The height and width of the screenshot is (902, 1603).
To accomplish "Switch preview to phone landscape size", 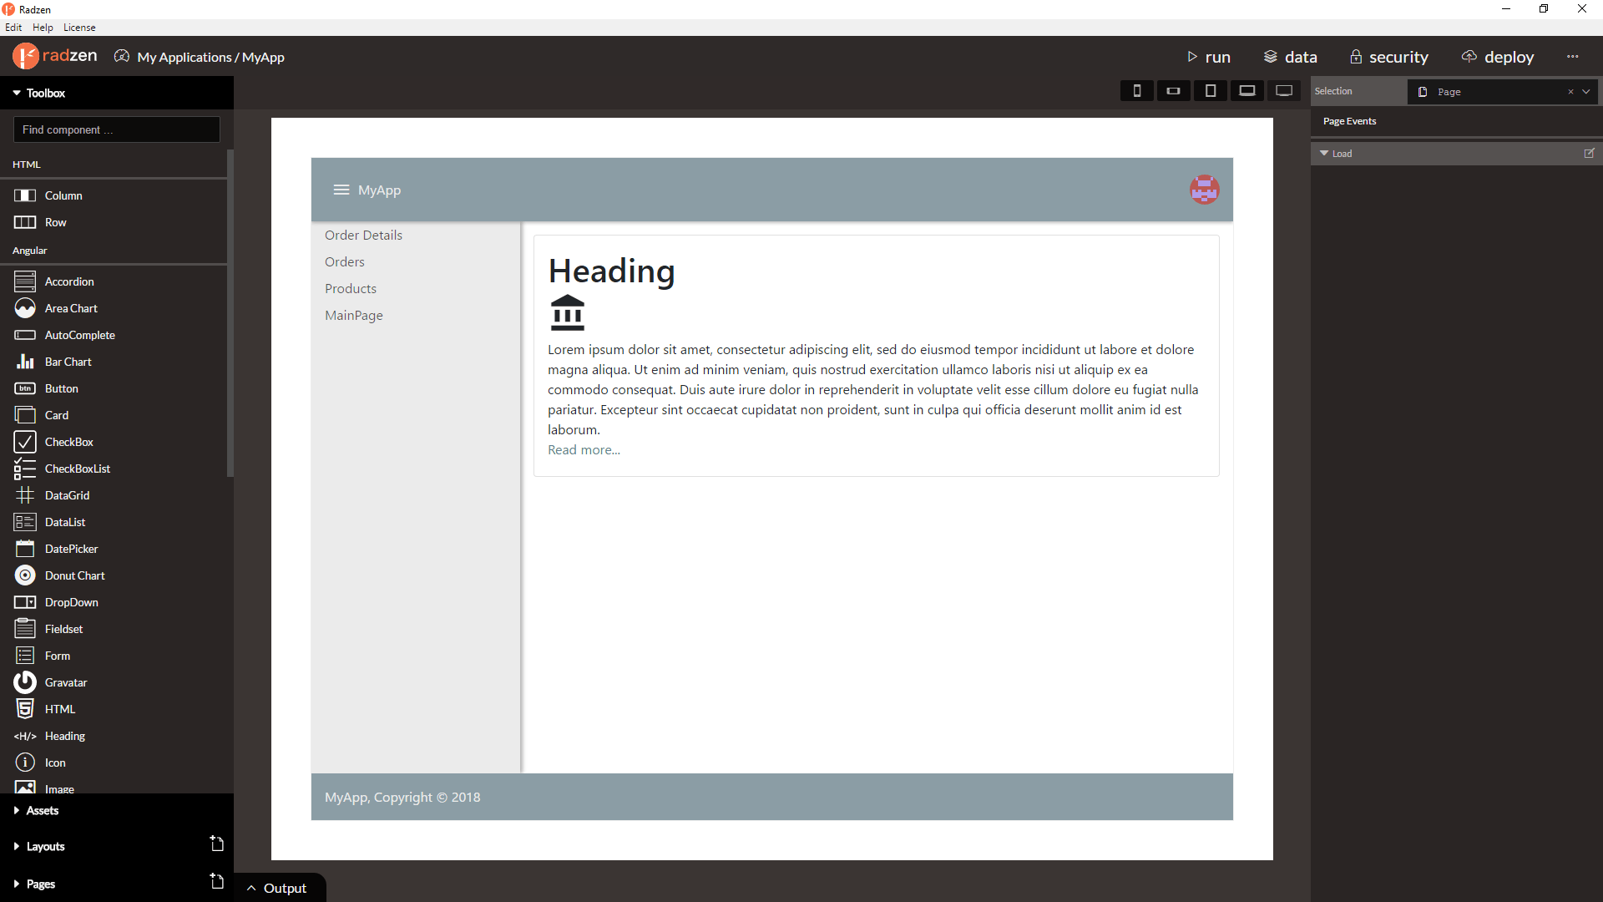I will coord(1173,91).
